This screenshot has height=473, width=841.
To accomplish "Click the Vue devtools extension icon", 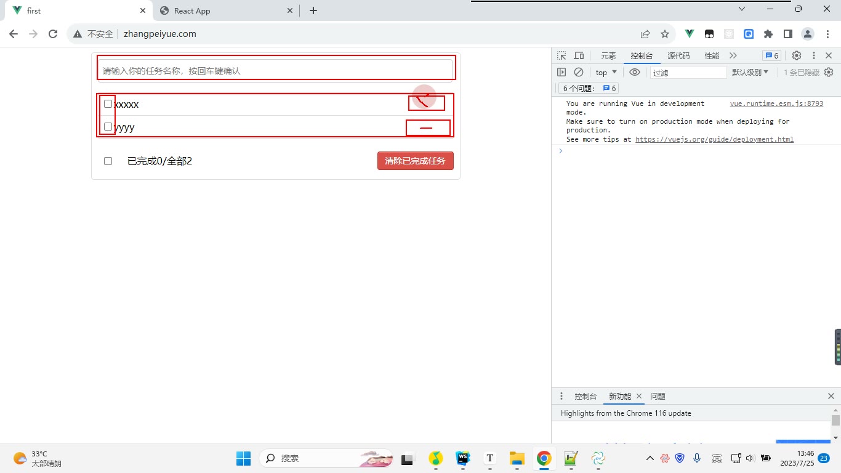I will [690, 34].
